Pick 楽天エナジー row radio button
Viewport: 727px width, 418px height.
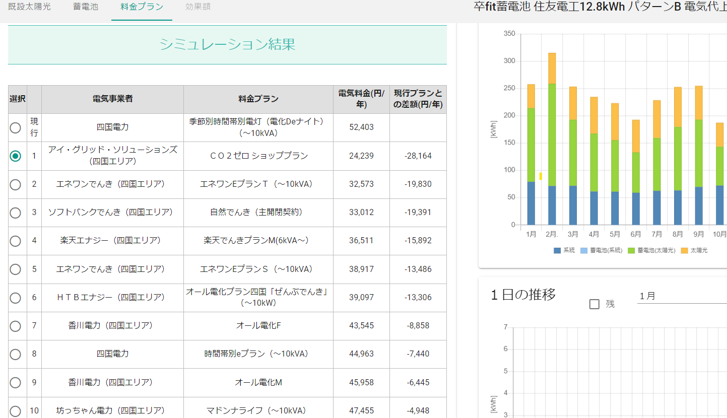[x=16, y=241]
